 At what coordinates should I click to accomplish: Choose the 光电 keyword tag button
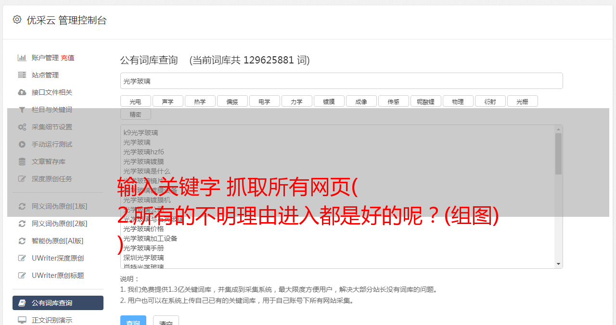(136, 101)
